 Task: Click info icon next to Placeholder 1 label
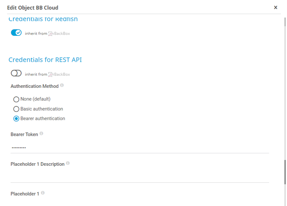tap(43, 193)
